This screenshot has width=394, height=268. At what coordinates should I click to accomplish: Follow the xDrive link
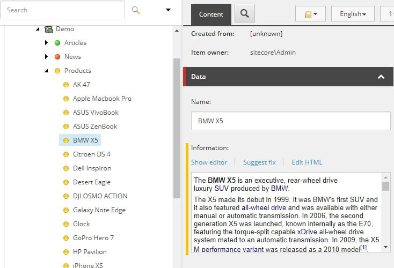point(307,232)
